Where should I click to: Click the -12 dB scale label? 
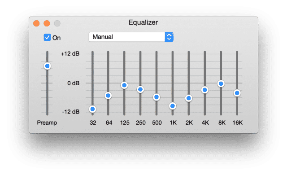click(x=71, y=112)
